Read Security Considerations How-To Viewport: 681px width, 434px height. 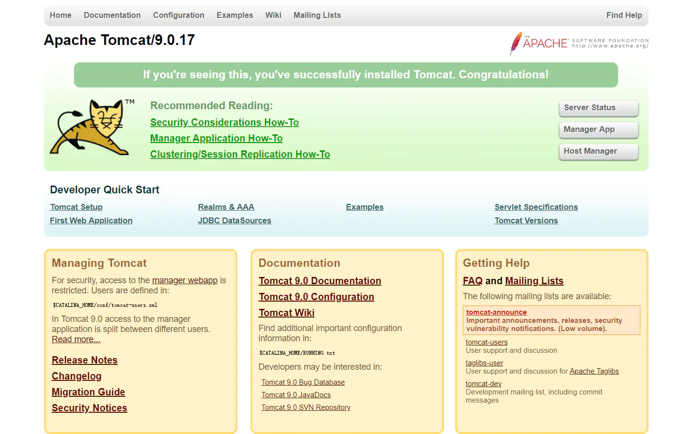click(224, 122)
